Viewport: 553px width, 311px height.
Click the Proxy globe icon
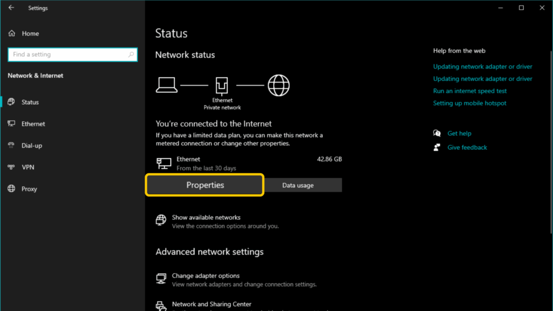pyautogui.click(x=11, y=188)
